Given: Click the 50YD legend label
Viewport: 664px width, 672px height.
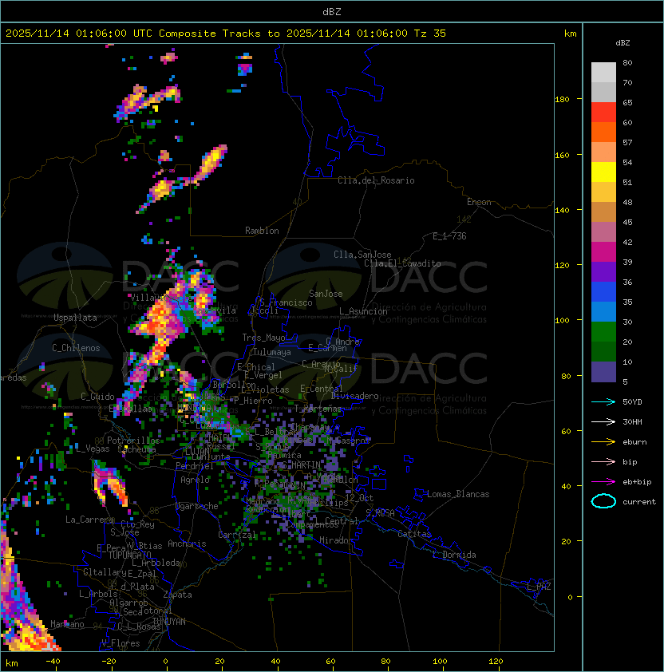Looking at the screenshot, I should (632, 402).
